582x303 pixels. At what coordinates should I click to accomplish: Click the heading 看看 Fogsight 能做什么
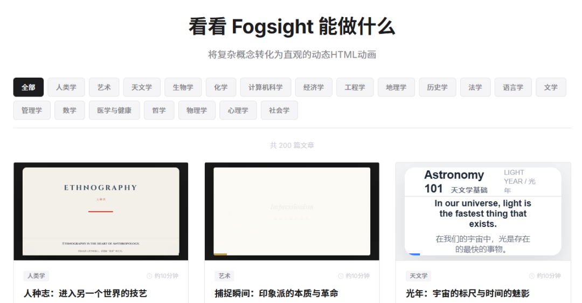[x=292, y=27]
